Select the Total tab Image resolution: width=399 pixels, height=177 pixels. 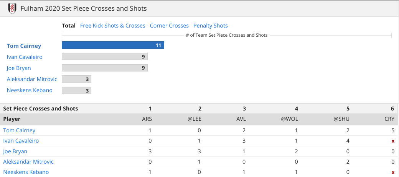tap(69, 26)
